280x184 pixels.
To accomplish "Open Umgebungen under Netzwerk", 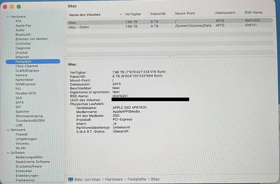I will (26, 139).
